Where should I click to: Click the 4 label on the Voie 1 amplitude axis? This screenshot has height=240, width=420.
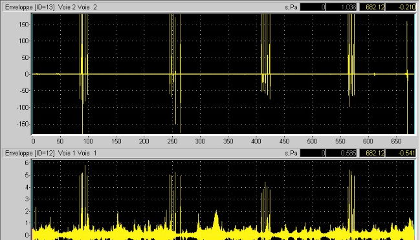[x=27, y=187]
